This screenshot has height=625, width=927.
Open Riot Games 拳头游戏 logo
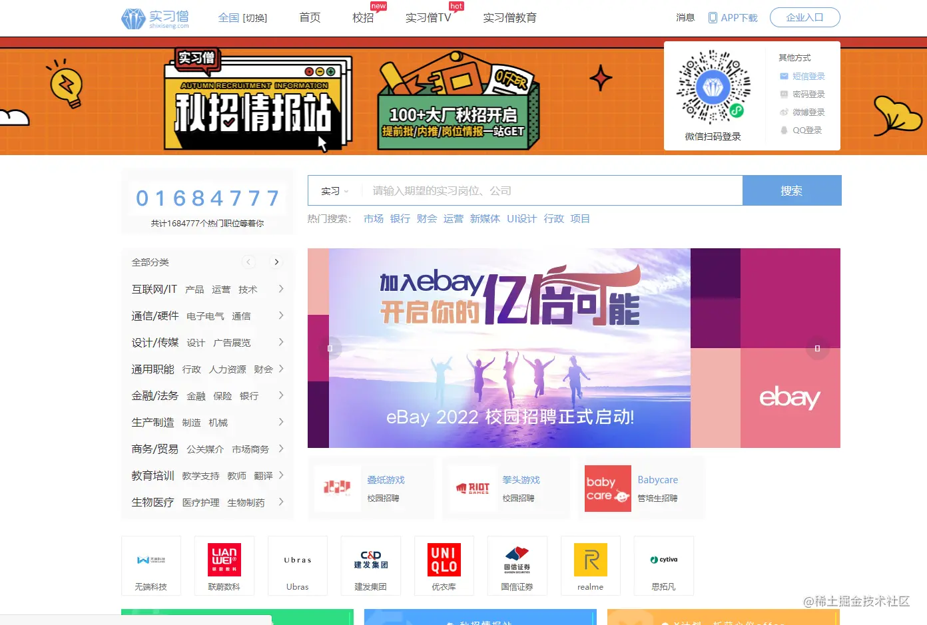click(472, 488)
